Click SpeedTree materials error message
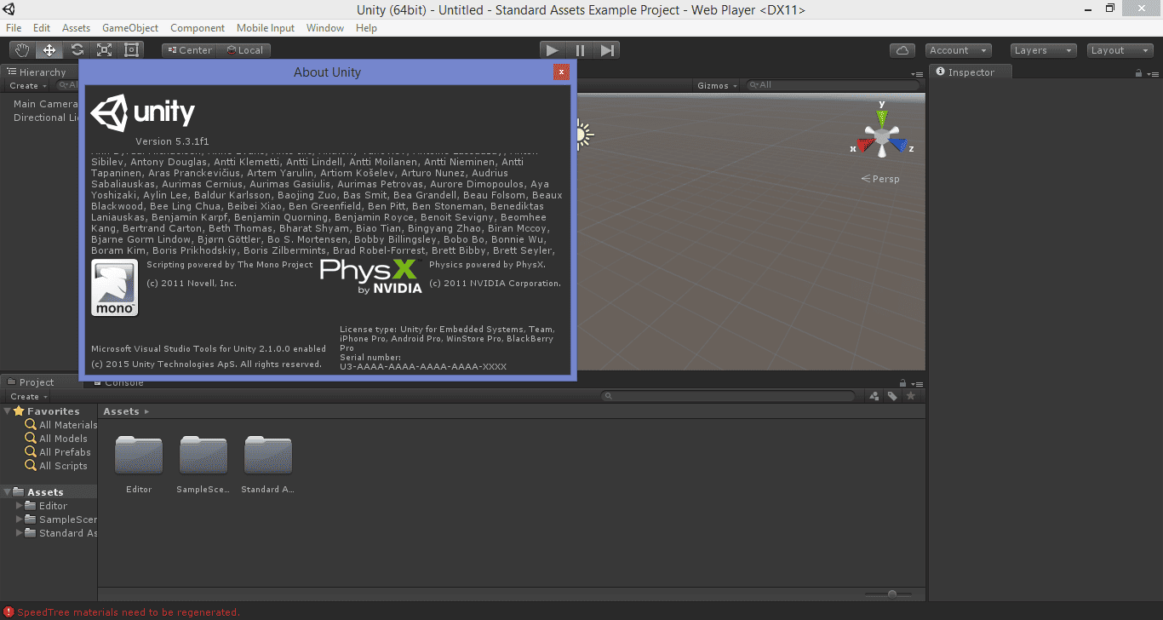Viewport: 1163px width, 620px height. (129, 612)
